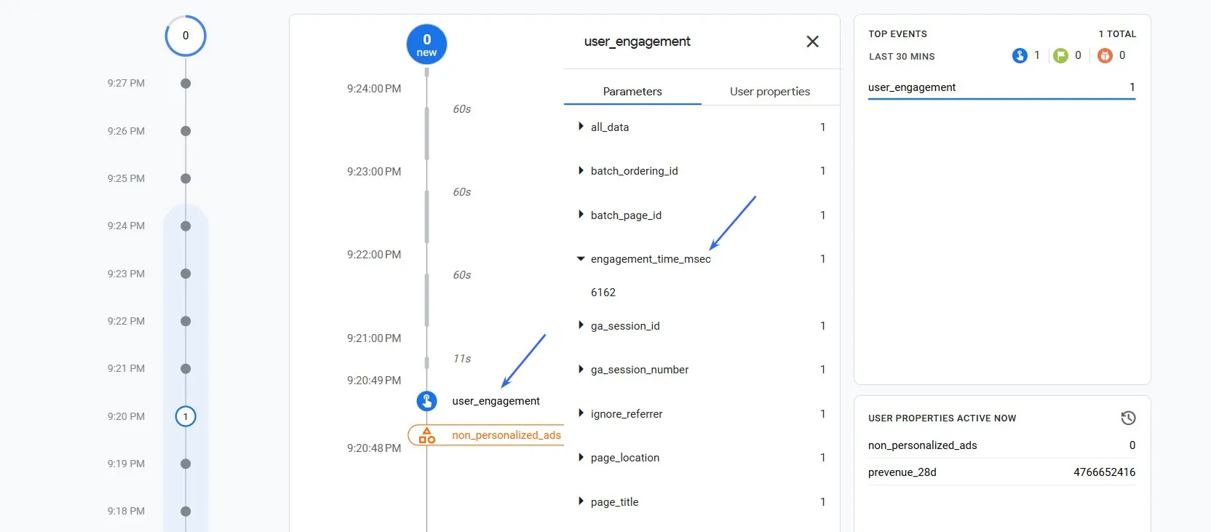Expand the page_location parameter
The image size is (1211, 532).
(x=581, y=458)
